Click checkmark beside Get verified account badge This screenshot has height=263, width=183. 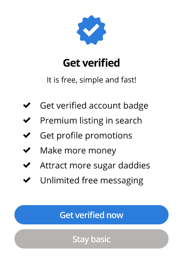[x=27, y=105]
